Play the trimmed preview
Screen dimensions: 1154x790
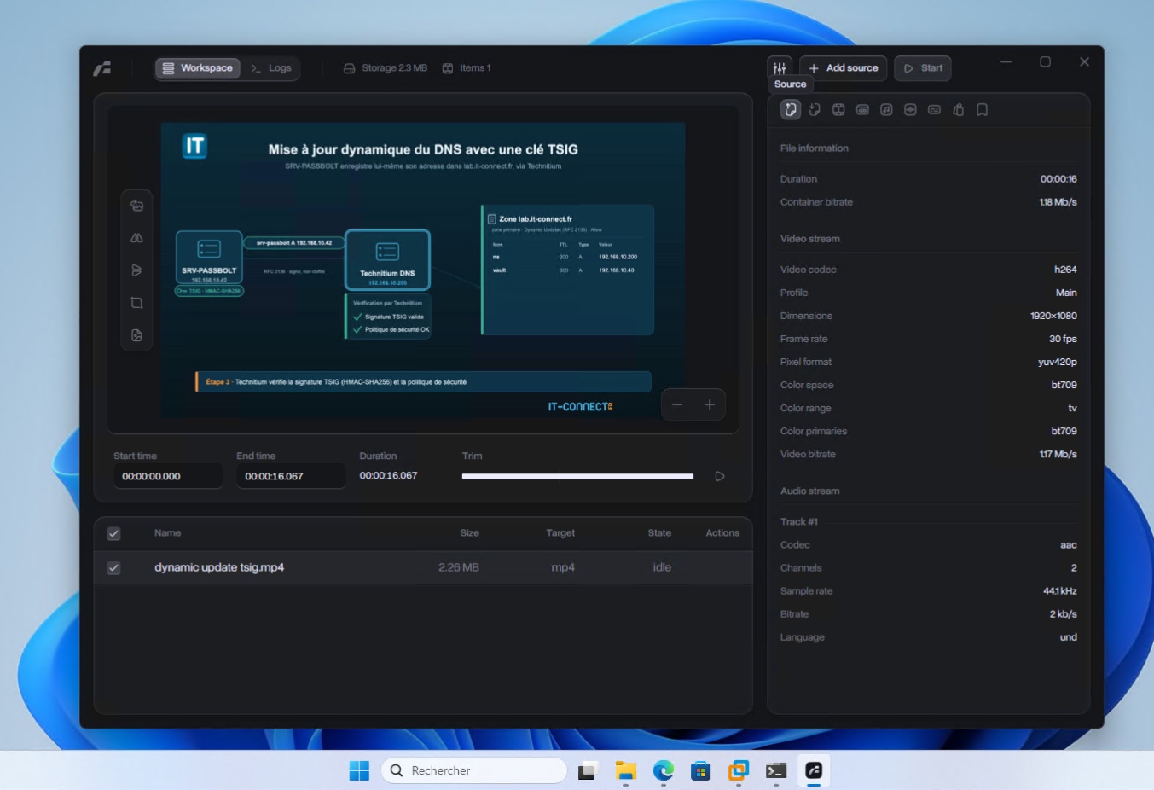(x=720, y=476)
